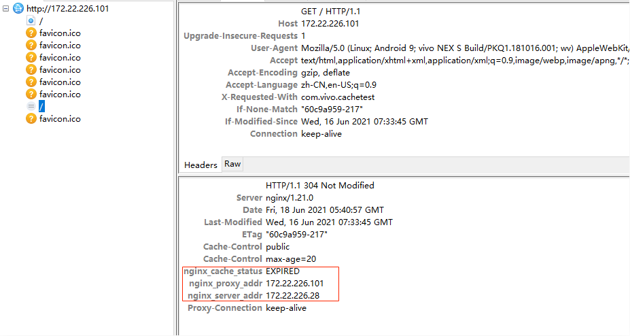
Task: Click the last favicon.ico question mark icon
Action: [x=31, y=118]
